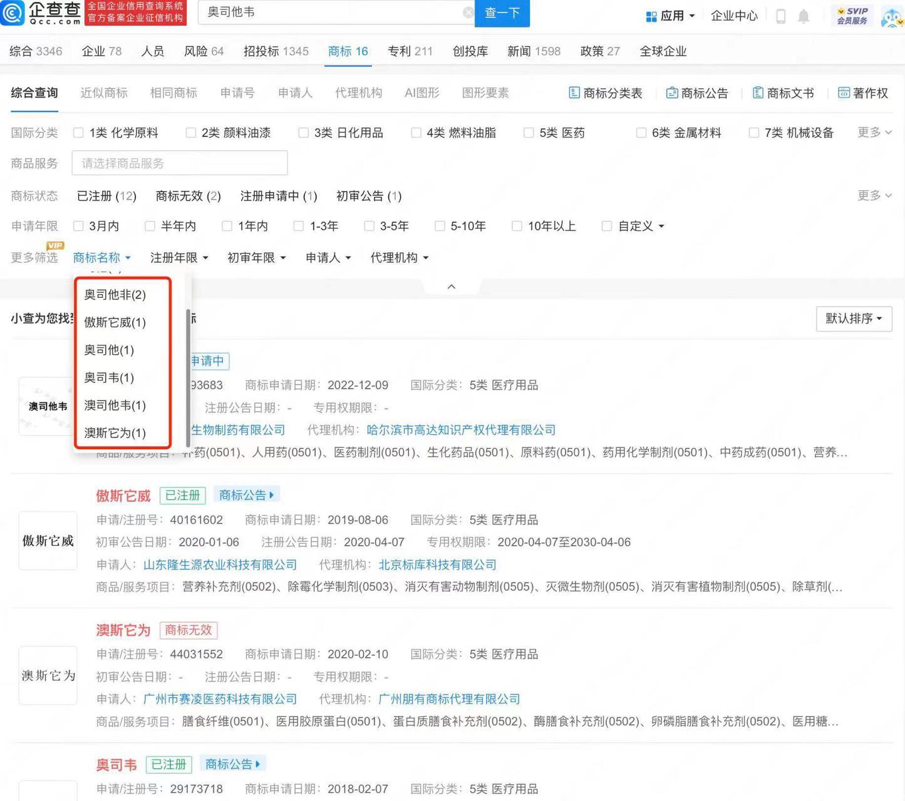The width and height of the screenshot is (905, 801).
Task: Collapse the filter panel chevron
Action: tap(452, 287)
